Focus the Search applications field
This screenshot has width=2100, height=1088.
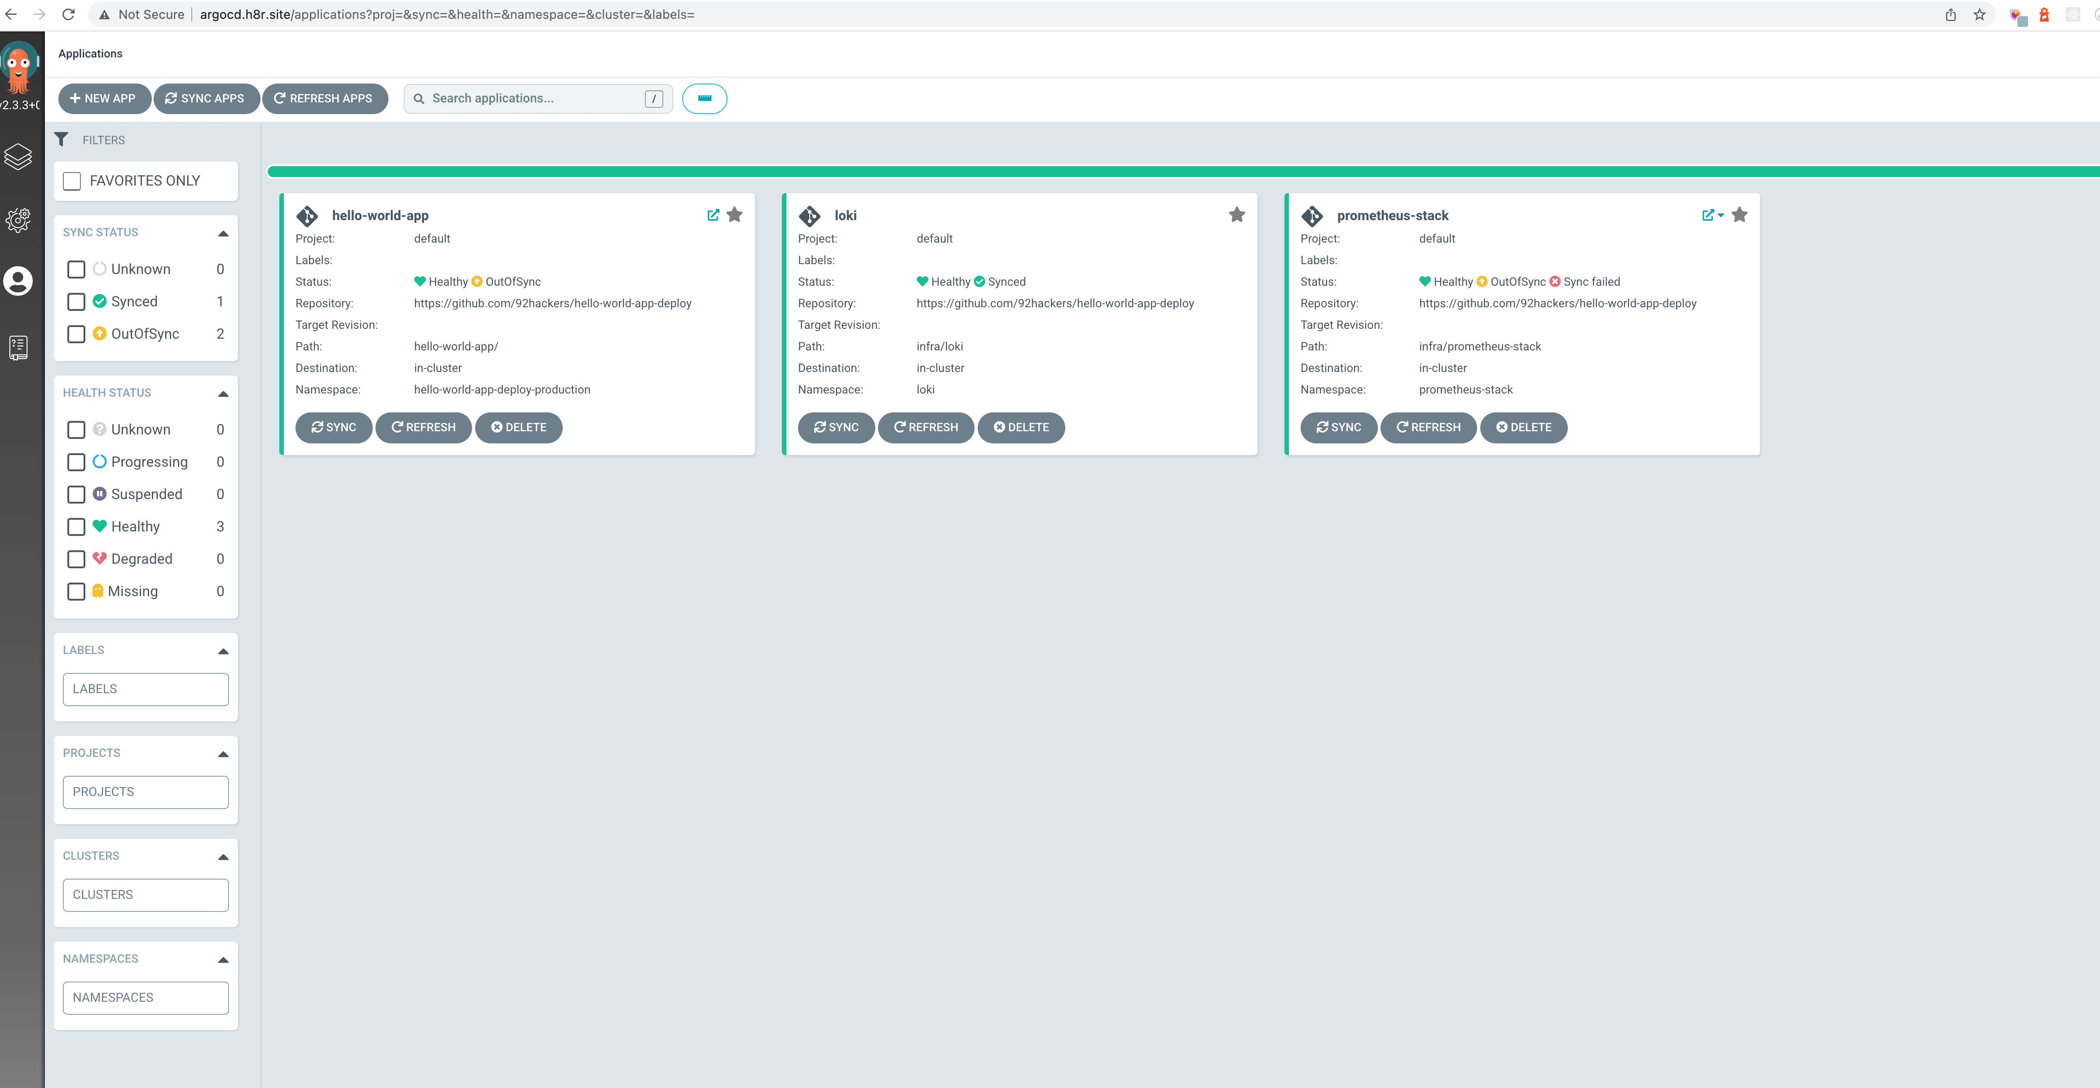pyautogui.click(x=538, y=99)
